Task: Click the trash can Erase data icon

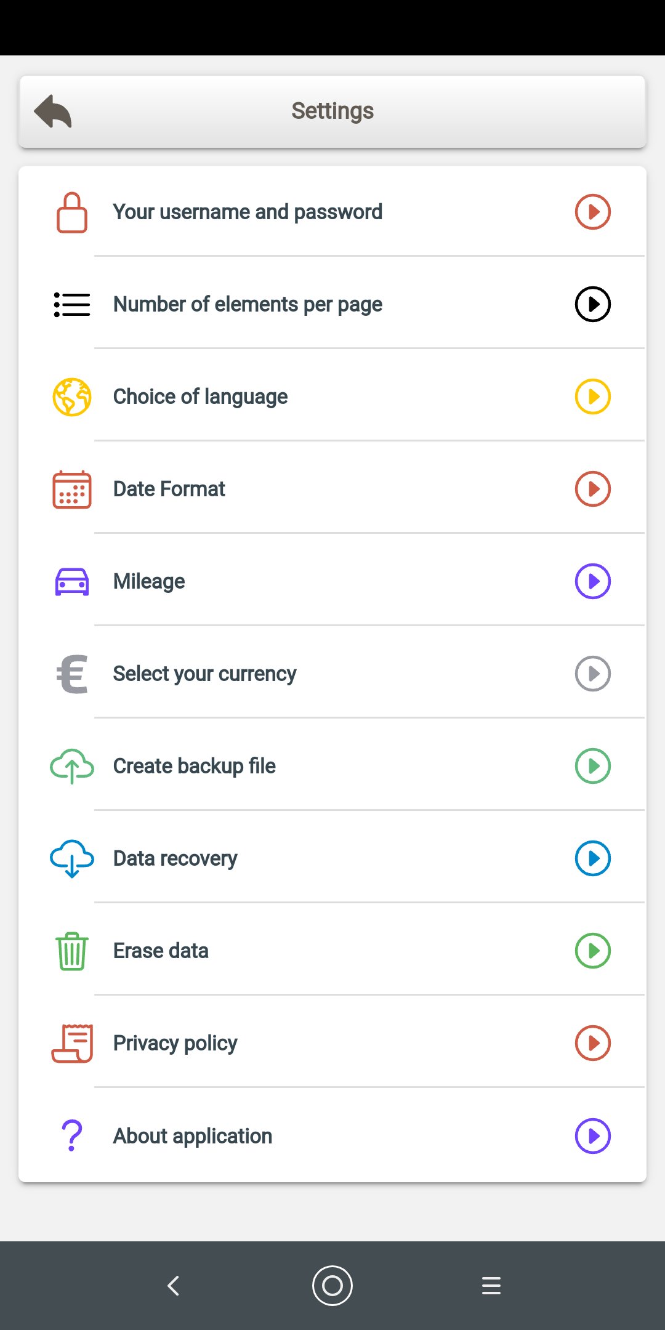Action: (x=72, y=951)
